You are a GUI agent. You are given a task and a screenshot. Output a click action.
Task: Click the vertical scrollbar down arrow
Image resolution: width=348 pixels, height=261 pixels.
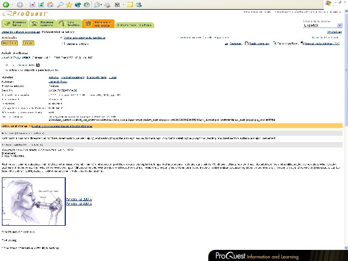(x=346, y=247)
